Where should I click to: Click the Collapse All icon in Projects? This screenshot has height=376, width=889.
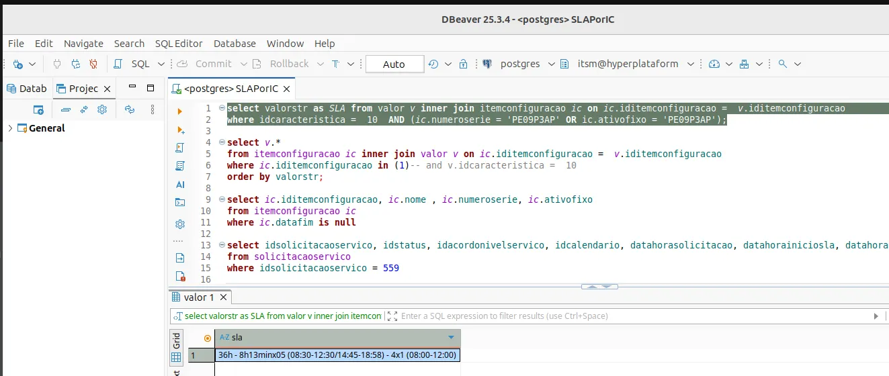65,109
